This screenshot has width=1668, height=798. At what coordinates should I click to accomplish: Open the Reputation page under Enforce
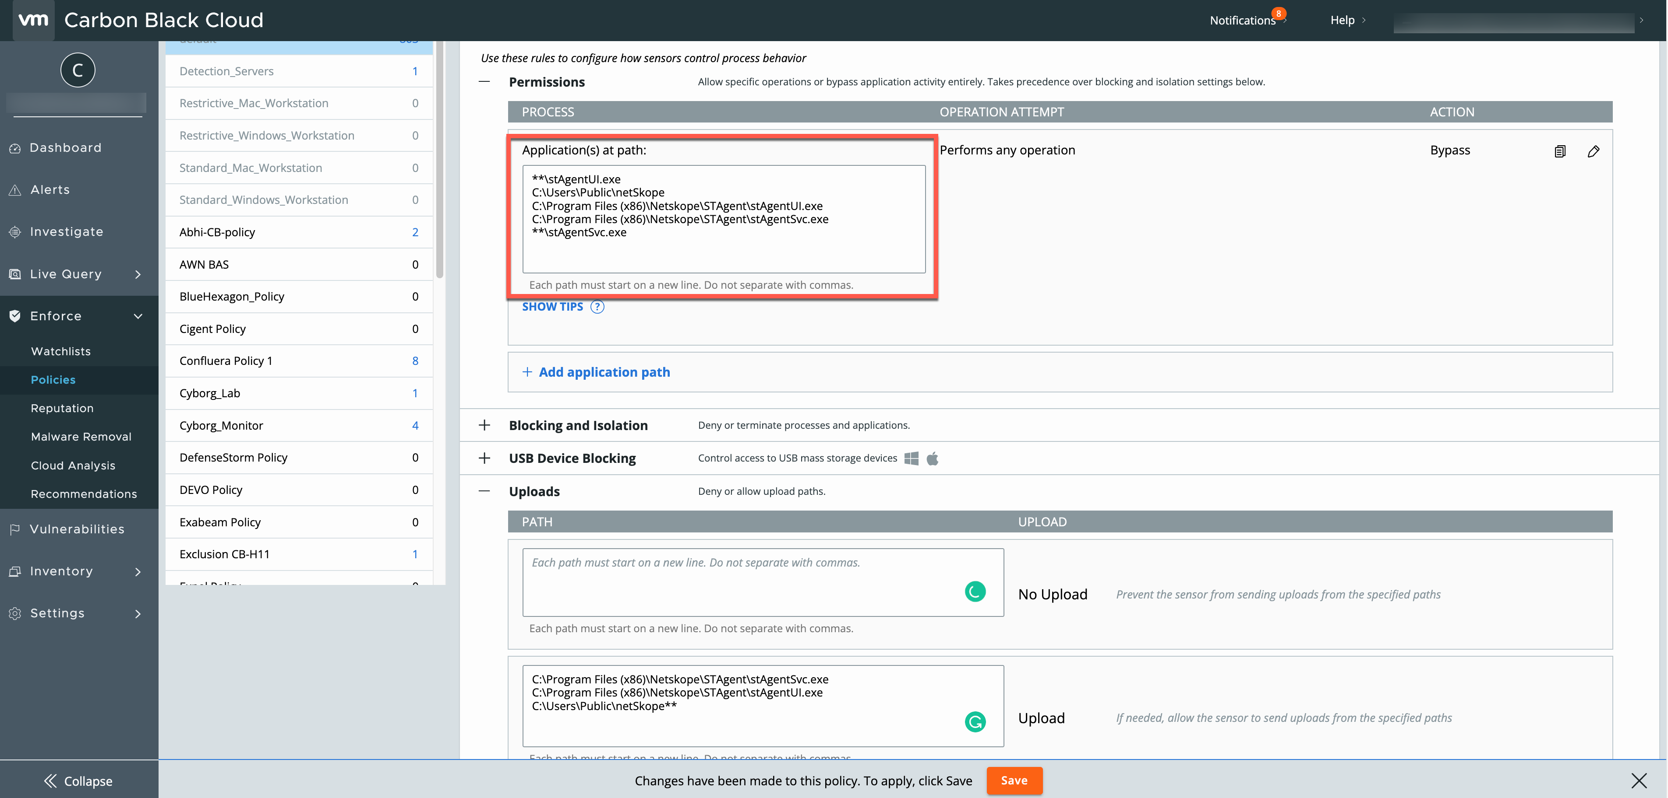62,408
